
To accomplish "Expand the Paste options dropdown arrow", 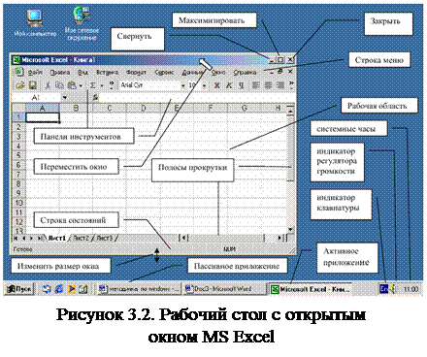I will coord(81,85).
